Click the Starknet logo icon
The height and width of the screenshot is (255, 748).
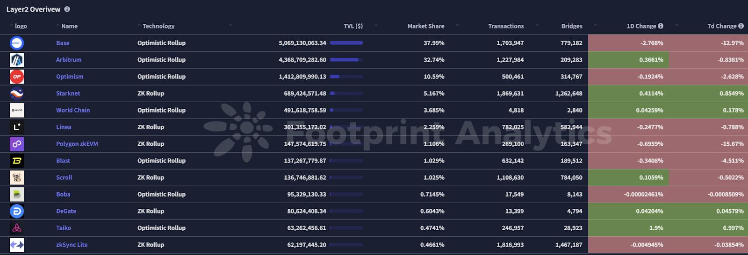pyautogui.click(x=17, y=93)
